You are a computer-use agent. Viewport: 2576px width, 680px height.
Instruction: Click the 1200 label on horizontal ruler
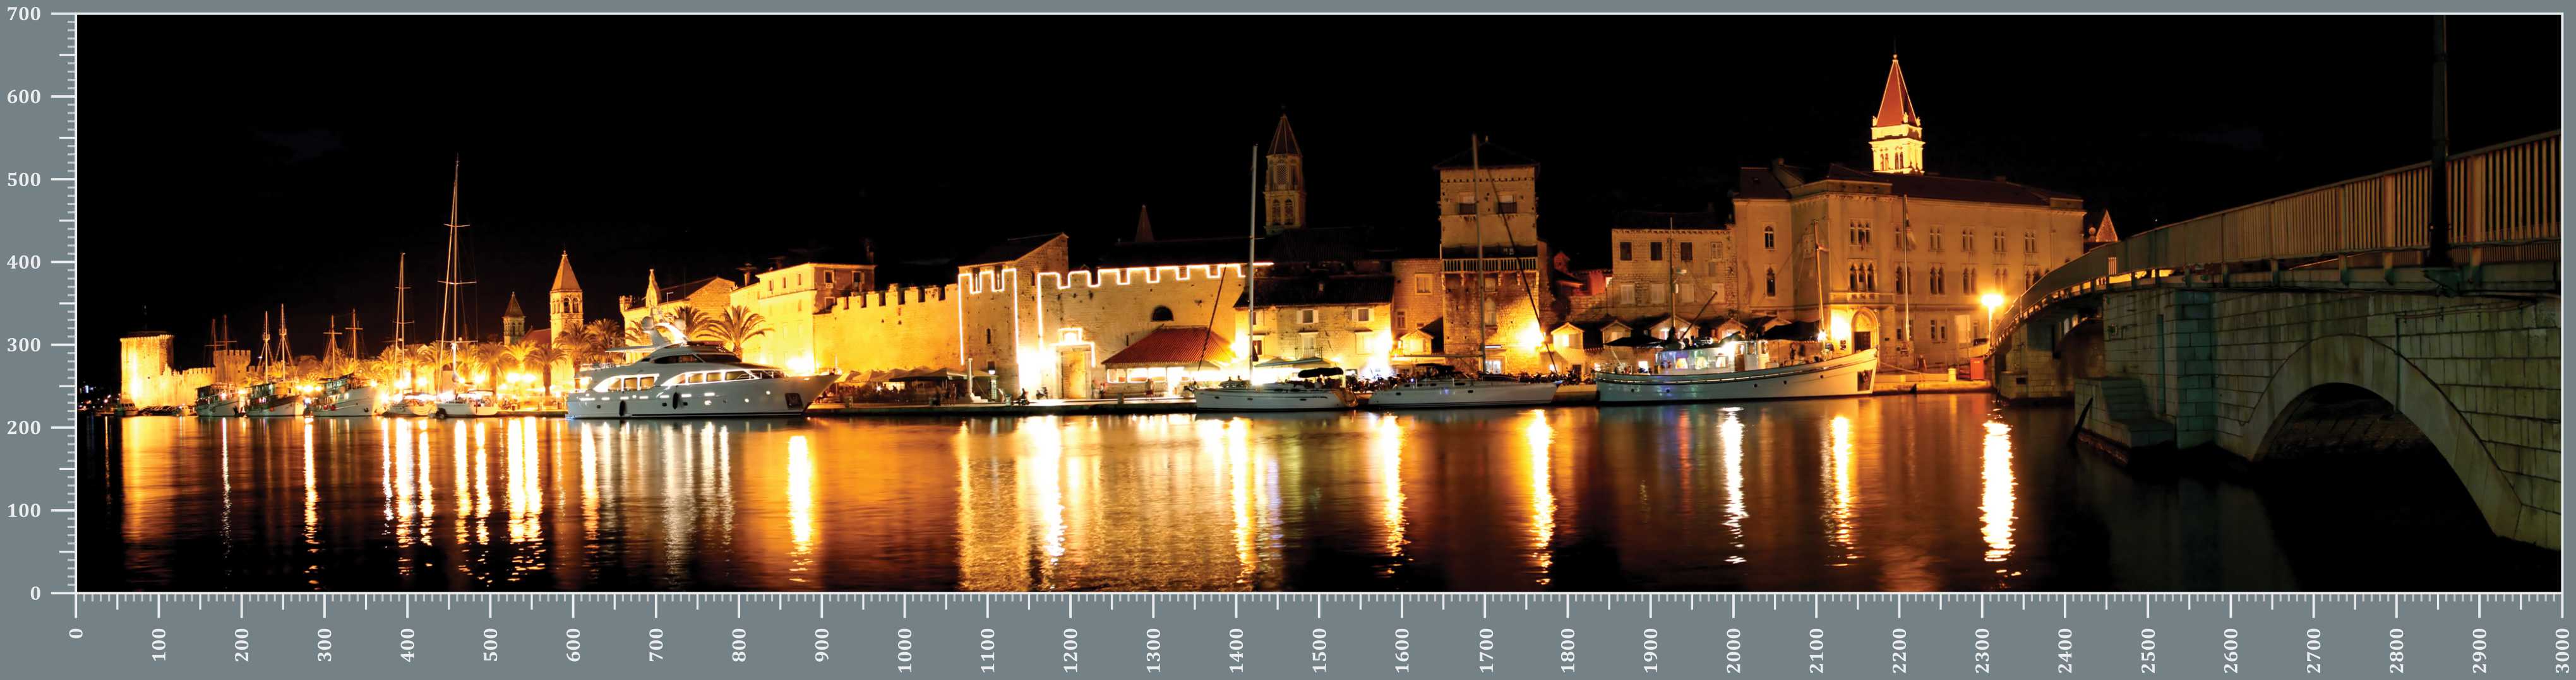[1070, 651]
